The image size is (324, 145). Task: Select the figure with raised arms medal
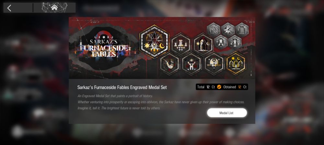[x=191, y=63]
